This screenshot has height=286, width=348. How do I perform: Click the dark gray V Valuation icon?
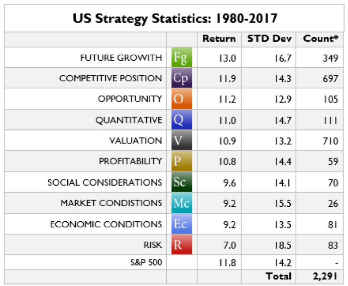click(181, 140)
